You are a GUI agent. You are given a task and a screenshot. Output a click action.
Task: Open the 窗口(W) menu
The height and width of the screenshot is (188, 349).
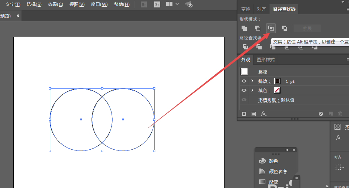tap(99, 4)
